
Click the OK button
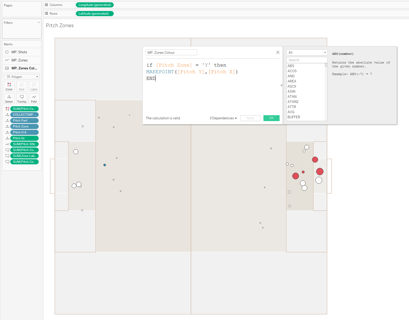click(271, 118)
